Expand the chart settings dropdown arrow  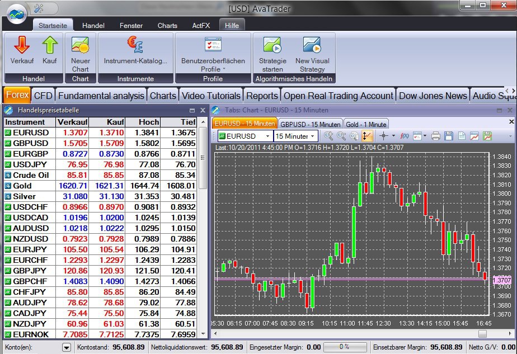tap(425, 136)
